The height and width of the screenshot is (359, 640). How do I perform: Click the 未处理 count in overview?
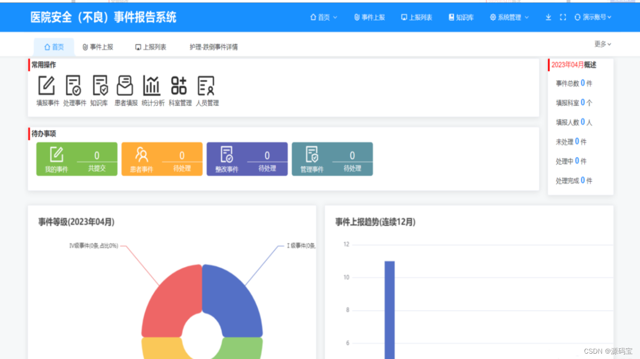click(577, 141)
